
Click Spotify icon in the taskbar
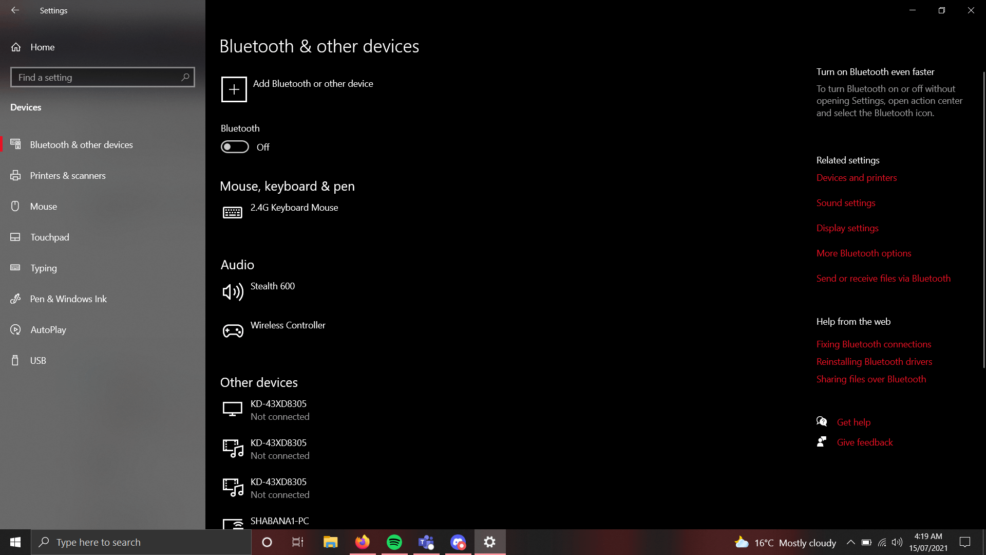pyautogui.click(x=394, y=542)
